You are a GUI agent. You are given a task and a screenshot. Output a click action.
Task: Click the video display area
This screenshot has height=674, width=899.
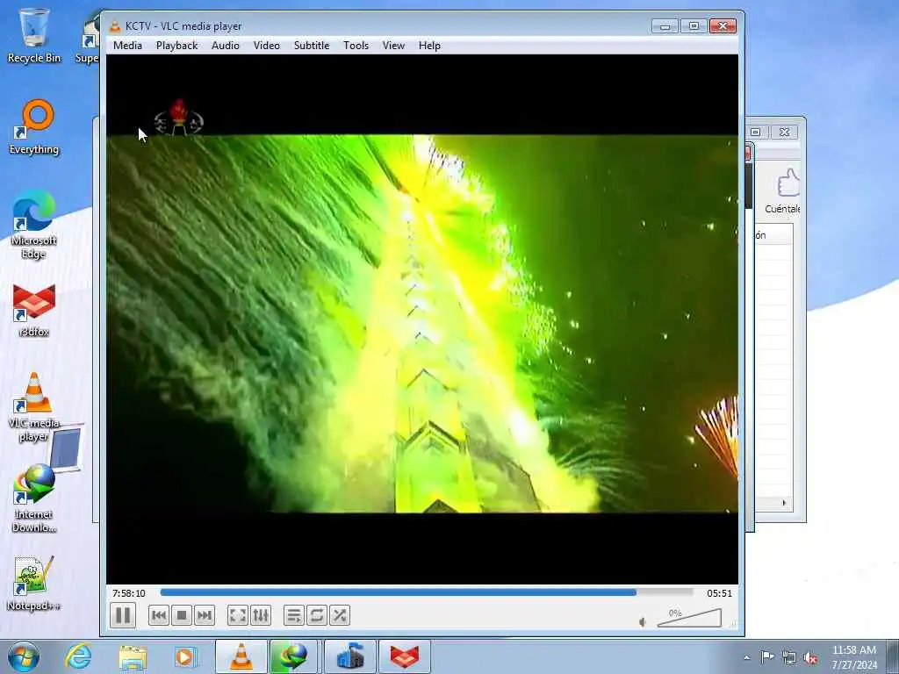click(x=422, y=319)
